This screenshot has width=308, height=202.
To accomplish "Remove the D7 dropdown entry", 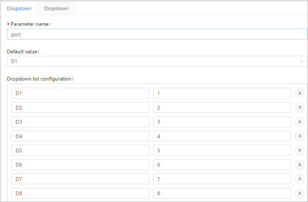I will (x=300, y=179).
